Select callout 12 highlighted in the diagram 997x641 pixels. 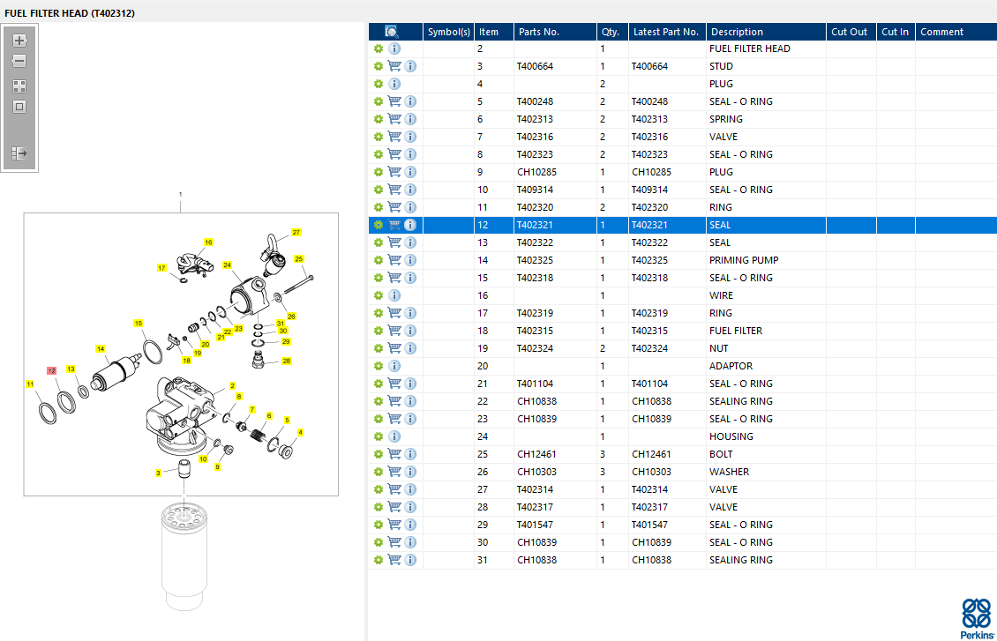click(51, 370)
